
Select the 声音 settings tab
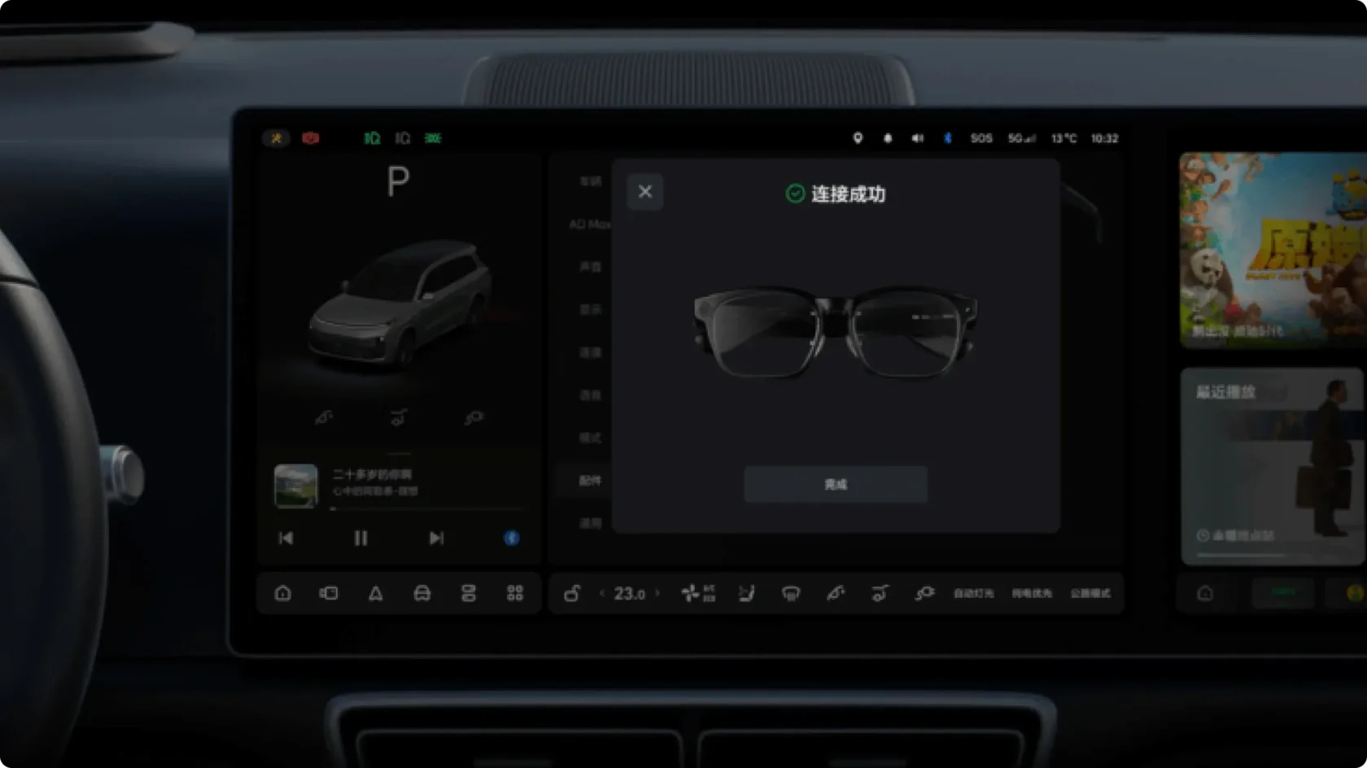click(x=590, y=267)
